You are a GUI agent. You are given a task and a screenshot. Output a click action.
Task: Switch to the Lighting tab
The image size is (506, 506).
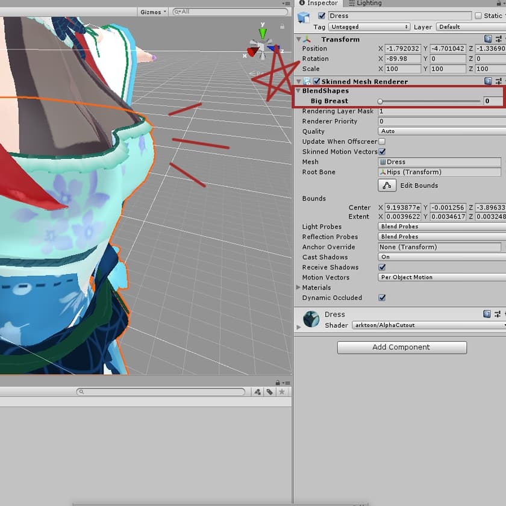coord(365,4)
